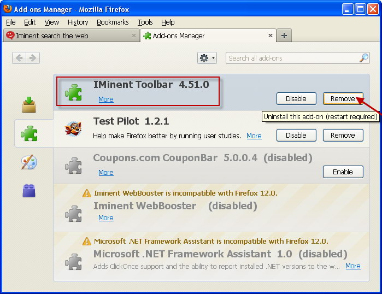Remove the IMinent Toolbar add-on

tap(343, 99)
